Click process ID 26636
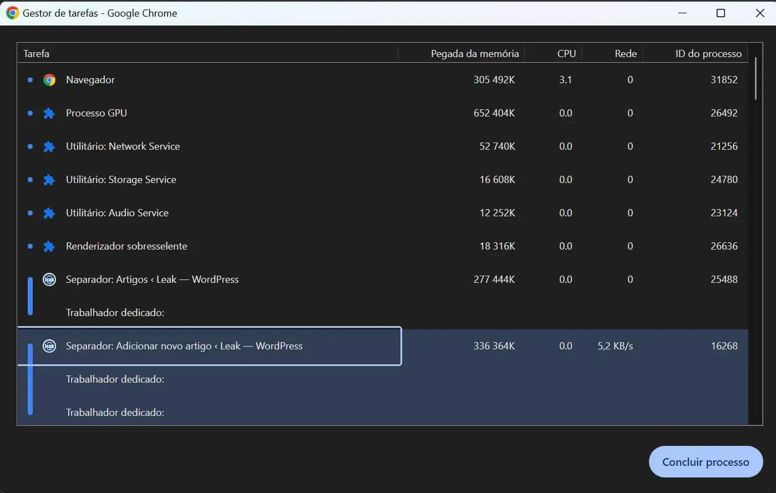The width and height of the screenshot is (776, 493). [724, 246]
